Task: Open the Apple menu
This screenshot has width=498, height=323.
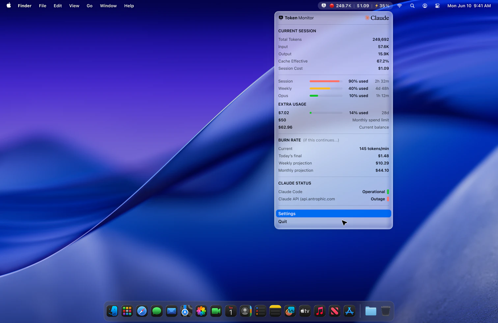Action: coord(9,6)
